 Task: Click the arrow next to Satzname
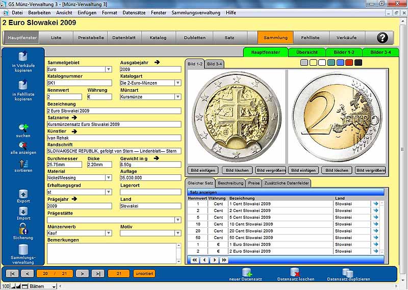[x=74, y=118]
